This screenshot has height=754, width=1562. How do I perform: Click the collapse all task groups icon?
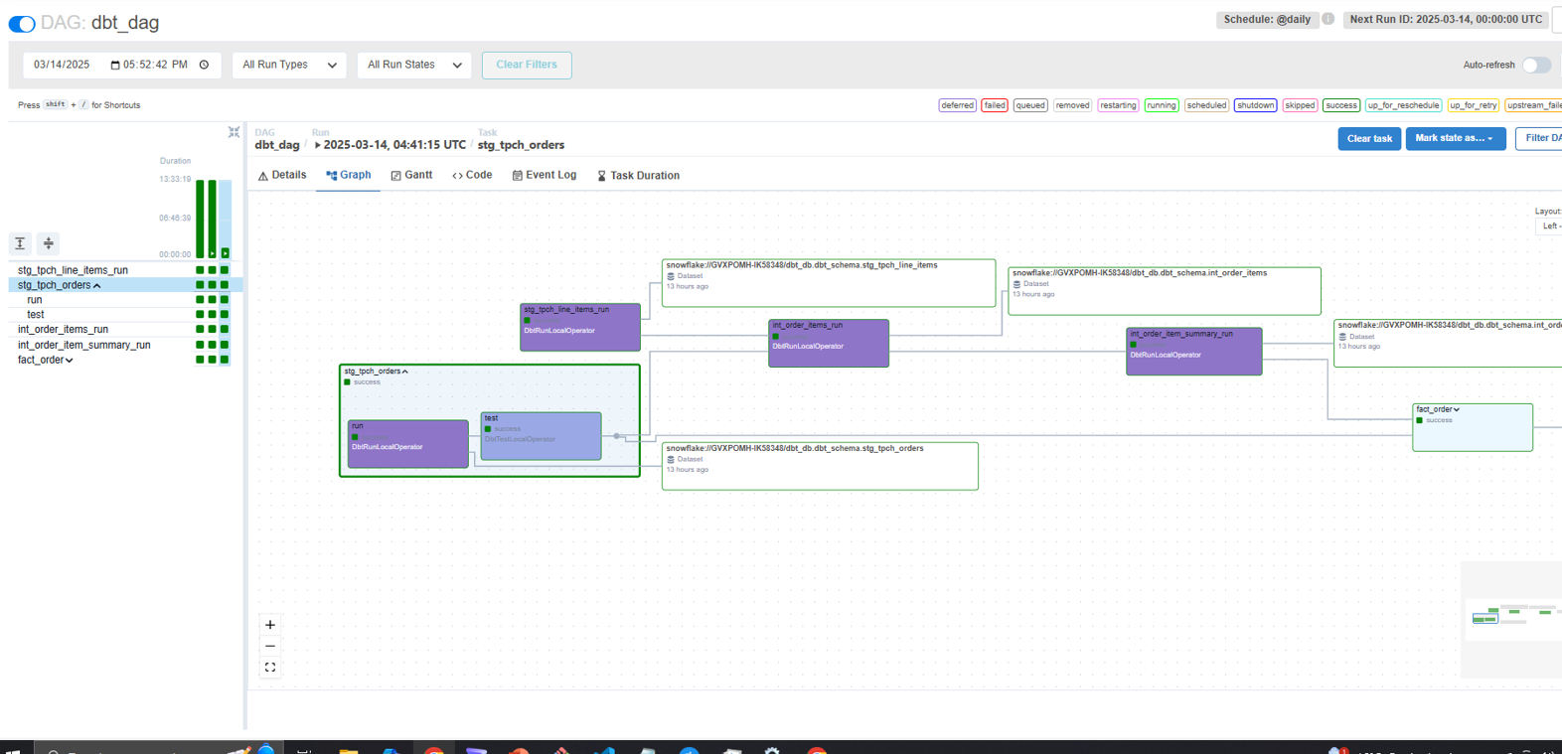[x=48, y=243]
